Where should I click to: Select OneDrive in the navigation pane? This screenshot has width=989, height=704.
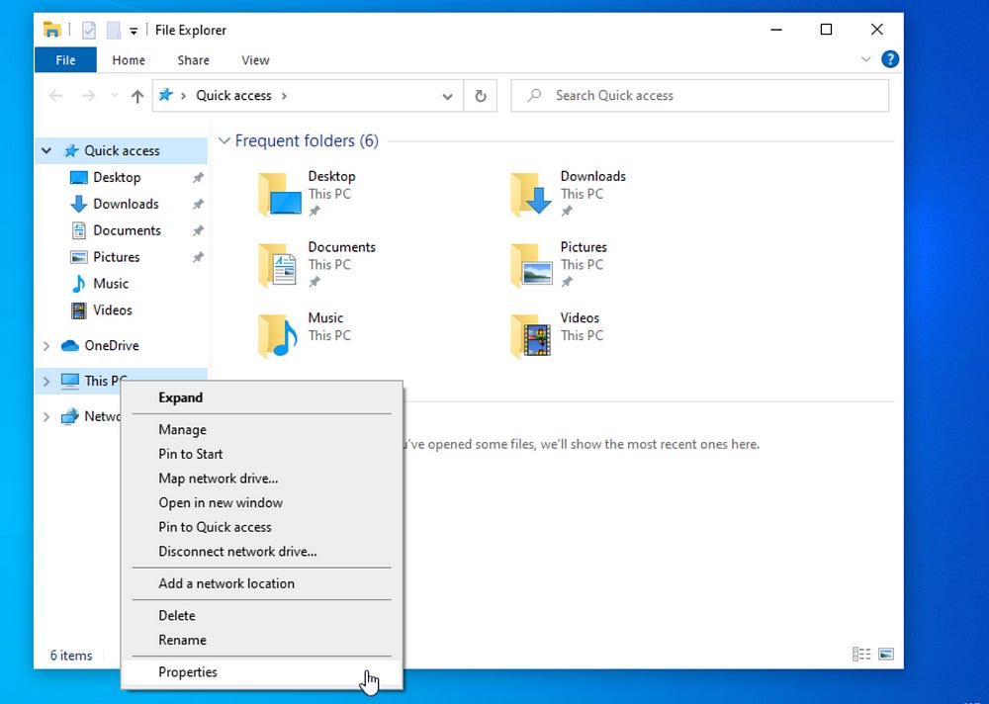[x=111, y=346]
